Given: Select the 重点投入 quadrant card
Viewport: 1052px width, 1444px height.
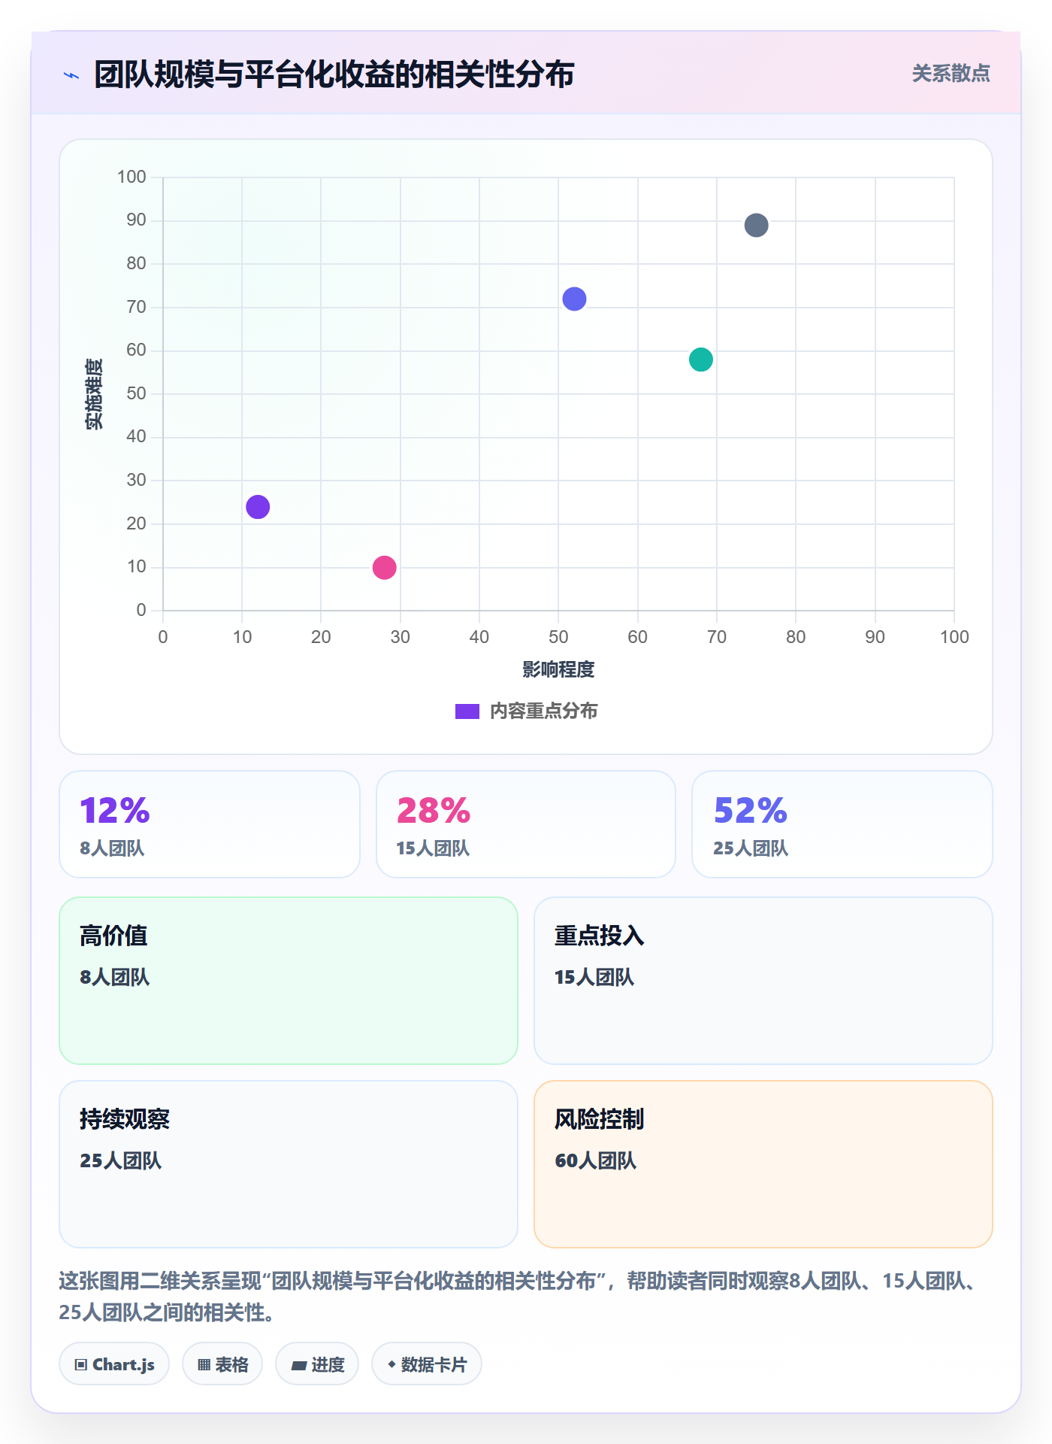Looking at the screenshot, I should point(763,981).
